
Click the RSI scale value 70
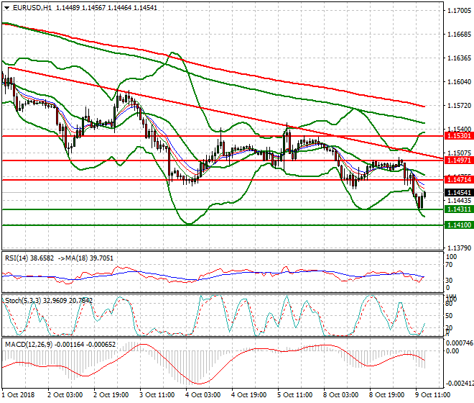tap(449, 265)
